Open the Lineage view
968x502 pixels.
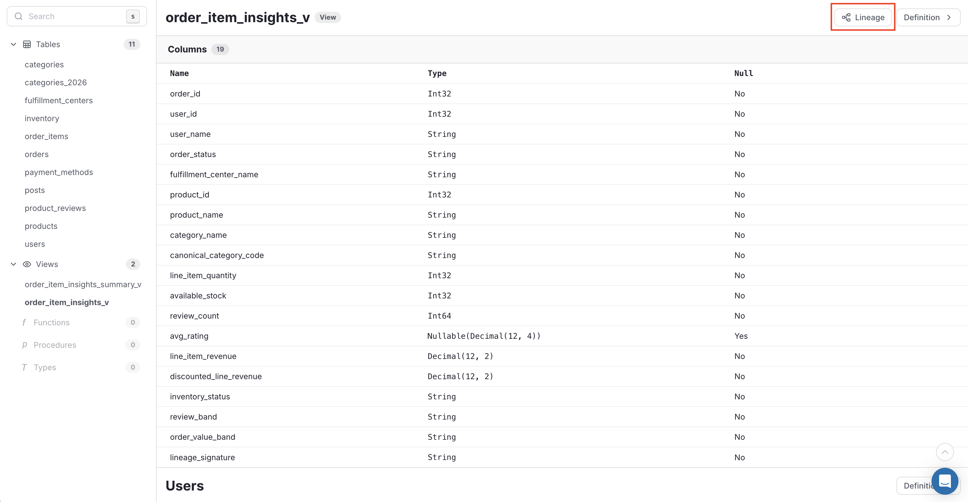click(x=863, y=17)
